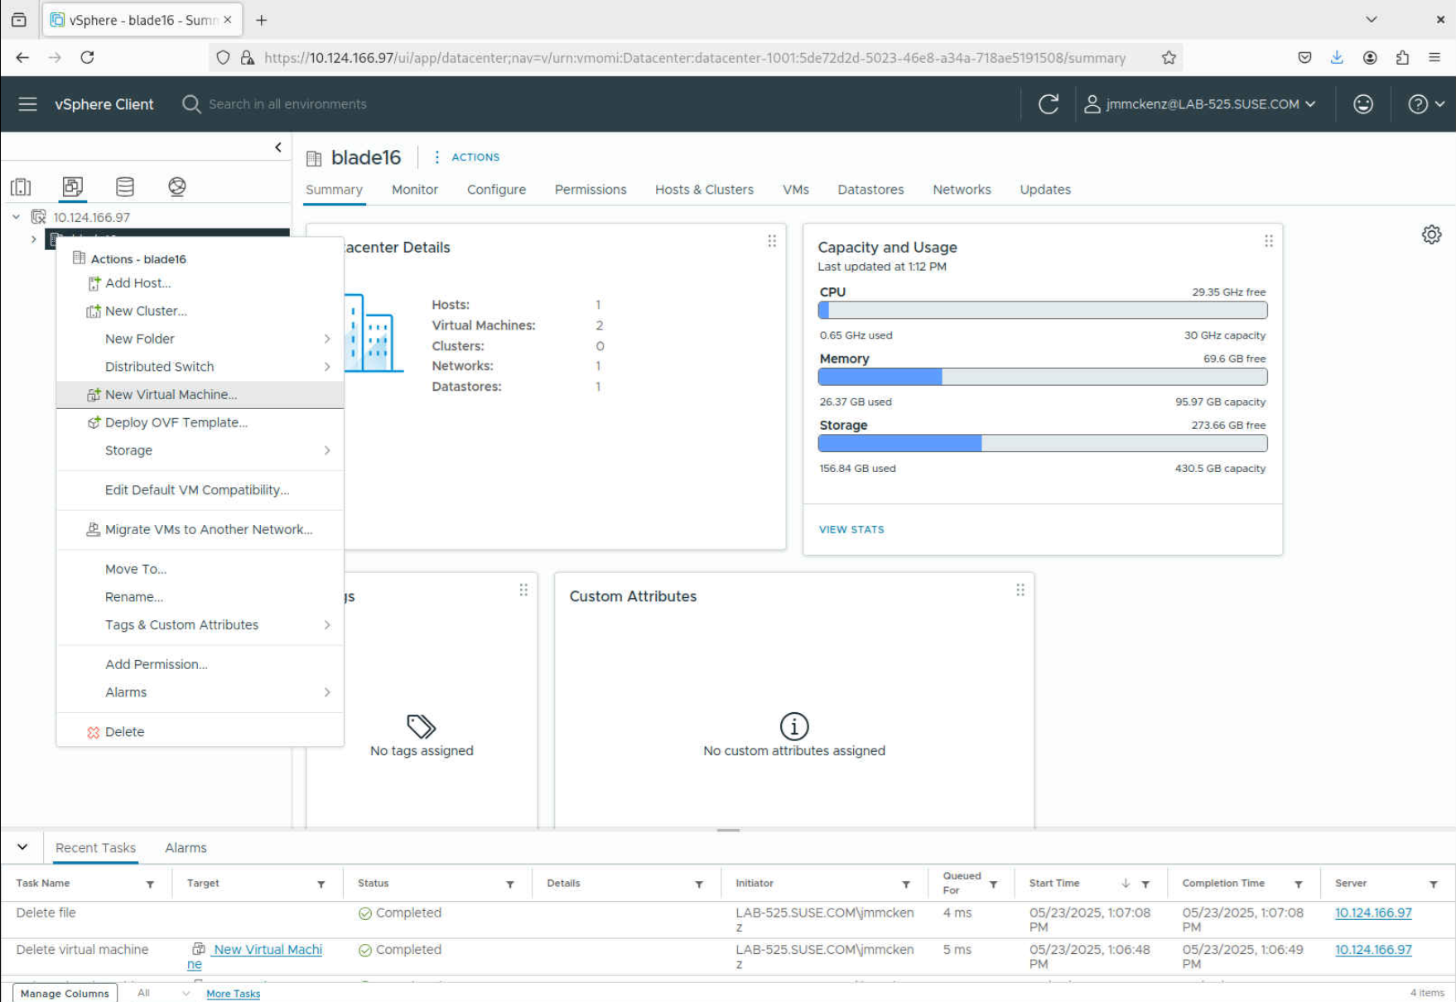Click the Storage usage progress bar
The image size is (1456, 1002).
(1042, 443)
